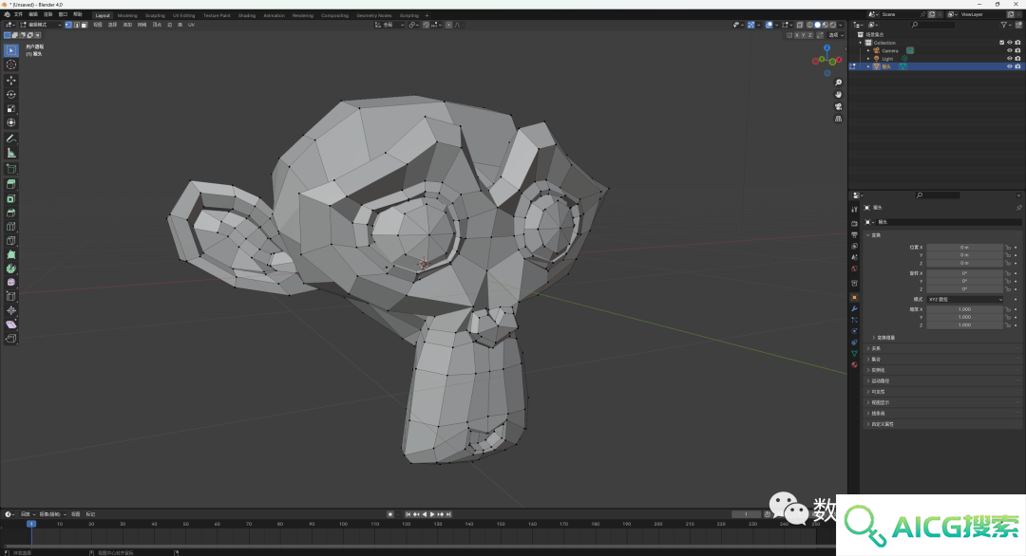Jump to the timeline end frame
Screen dimensions: 1026x556
coord(448,514)
